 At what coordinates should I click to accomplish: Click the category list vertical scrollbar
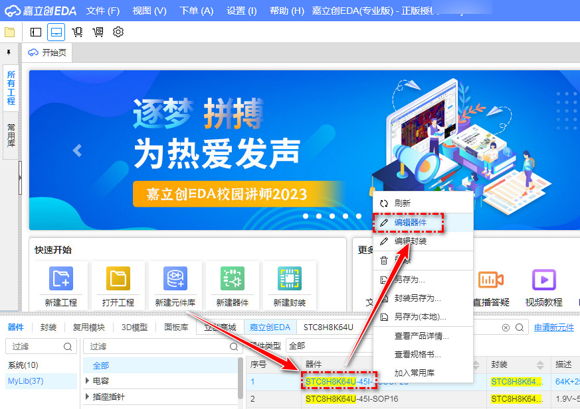tap(241, 379)
